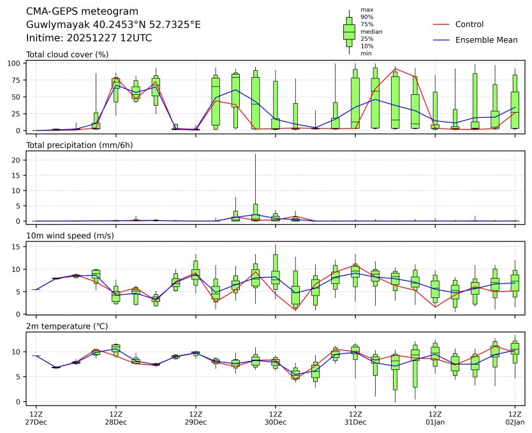The image size is (532, 433).
Task: Click the "12Z 27Dec" time axis label
Action: (x=36, y=418)
